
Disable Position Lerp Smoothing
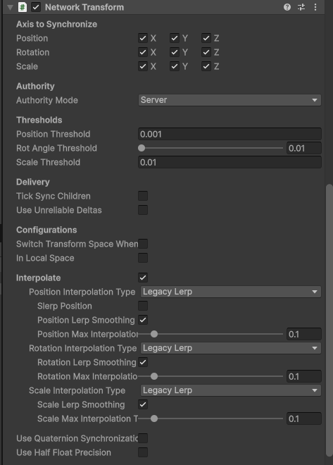coord(143,320)
